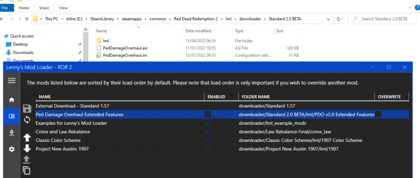Open mod loader Settings gear icon
Viewport: 420px width, 178px height.
(11, 149)
